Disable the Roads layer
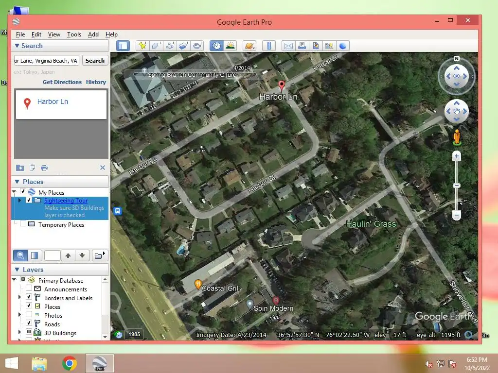 (x=29, y=323)
